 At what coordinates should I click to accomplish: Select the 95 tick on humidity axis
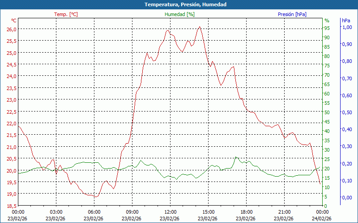point(327,28)
